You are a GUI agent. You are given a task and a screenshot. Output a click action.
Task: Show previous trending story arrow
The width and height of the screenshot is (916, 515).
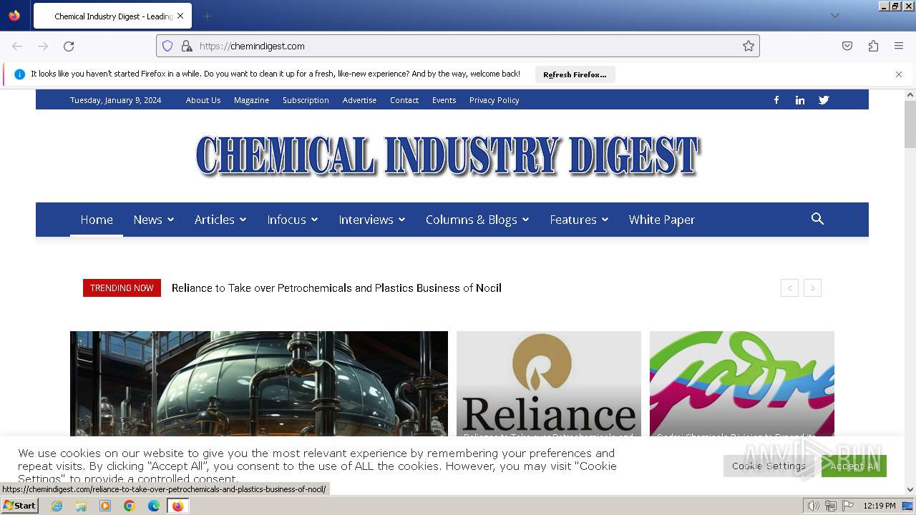[789, 288]
